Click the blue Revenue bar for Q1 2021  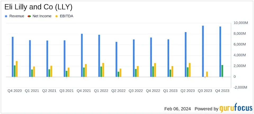click(x=30, y=59)
